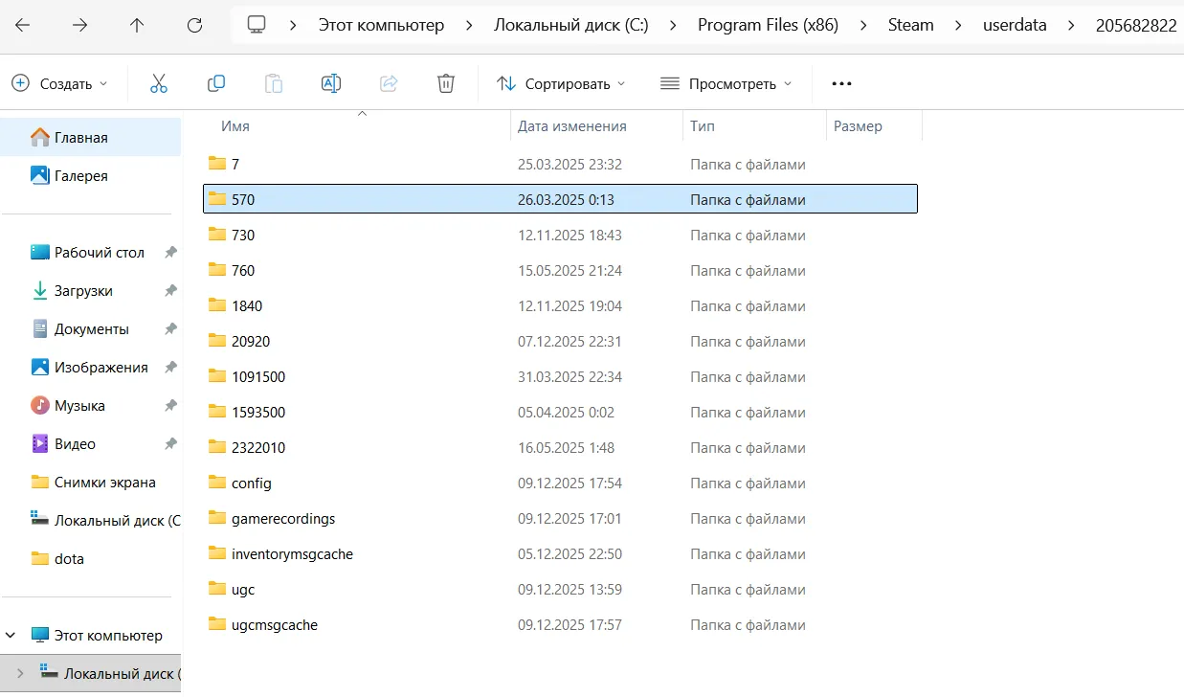Select Галерея in the navigation pane
Viewport: 1184px width, 697px height.
pos(80,175)
